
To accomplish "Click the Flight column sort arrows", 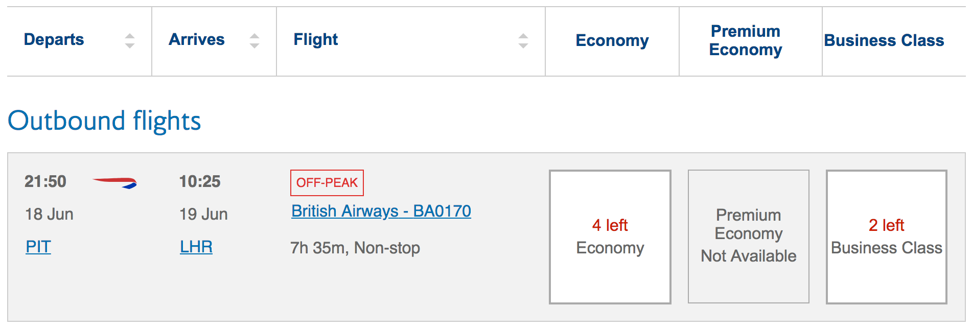I will (523, 41).
